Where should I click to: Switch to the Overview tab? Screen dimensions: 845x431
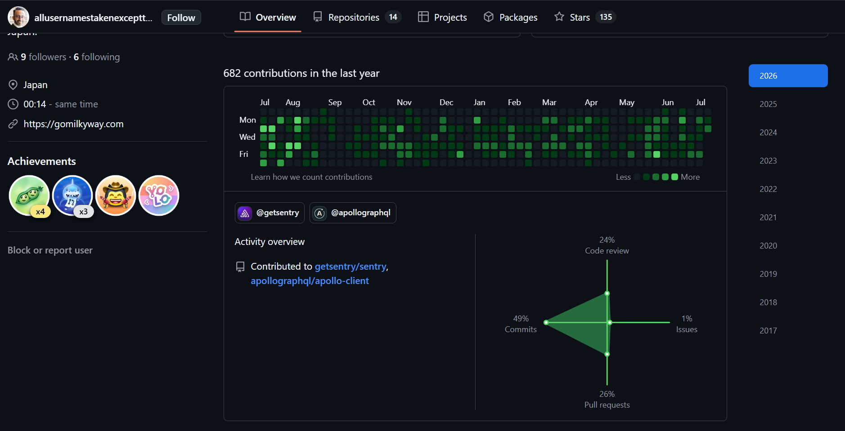268,17
